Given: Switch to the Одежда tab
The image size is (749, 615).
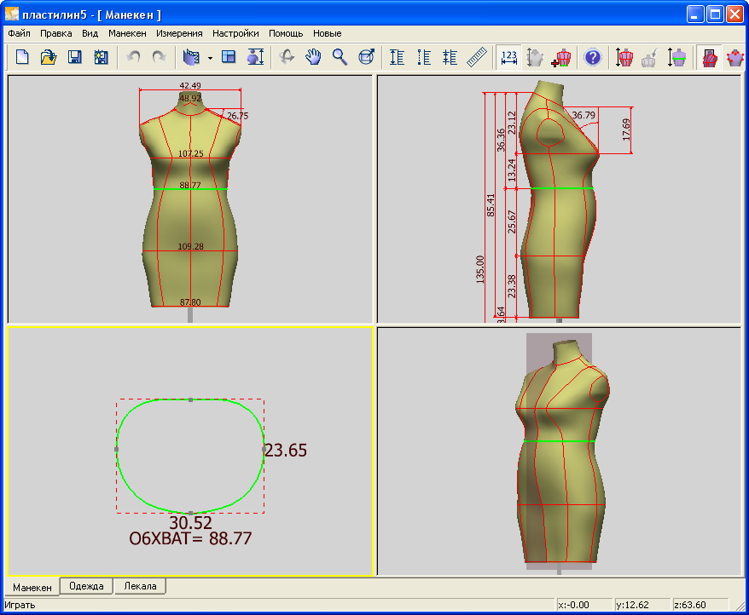Looking at the screenshot, I should [x=86, y=586].
